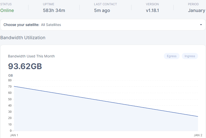
Task: Click the 80 gridline value on chart
Action: [x=10, y=80]
